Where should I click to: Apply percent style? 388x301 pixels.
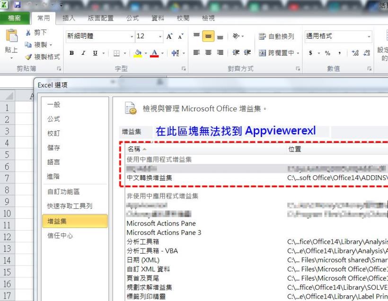pyautogui.click(x=327, y=53)
